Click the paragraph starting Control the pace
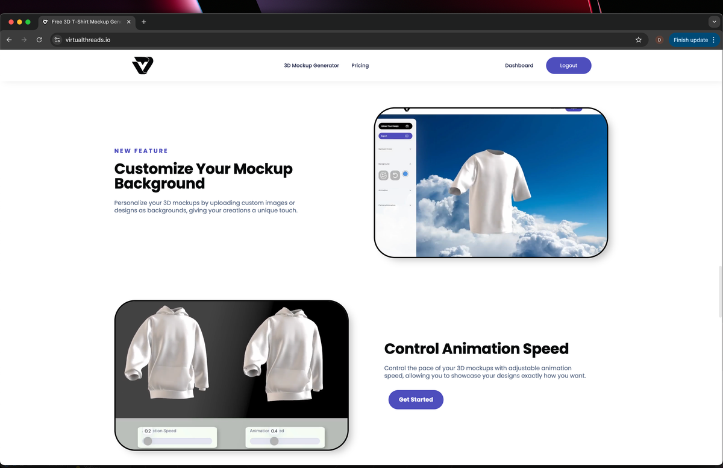The width and height of the screenshot is (723, 468). coord(485,372)
